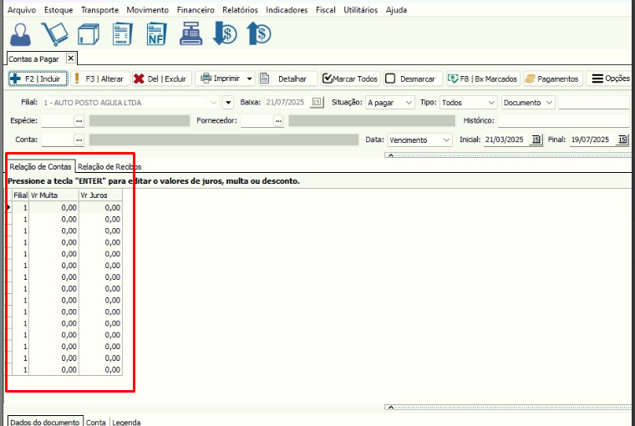Open the cash register icon
This screenshot has height=426, width=635.
191,35
